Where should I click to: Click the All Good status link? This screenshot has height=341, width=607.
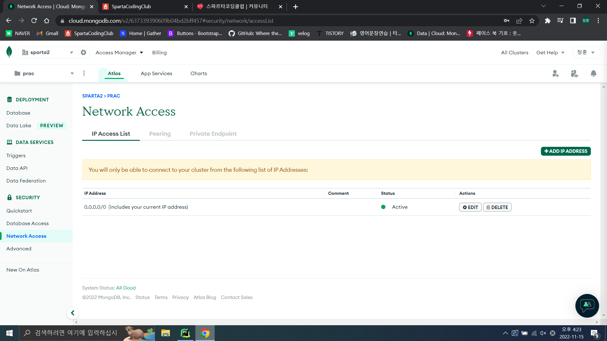coord(126,288)
